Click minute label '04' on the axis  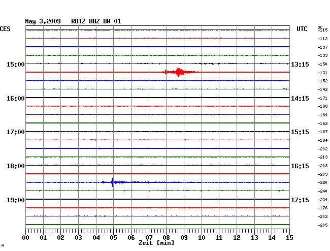(96, 238)
